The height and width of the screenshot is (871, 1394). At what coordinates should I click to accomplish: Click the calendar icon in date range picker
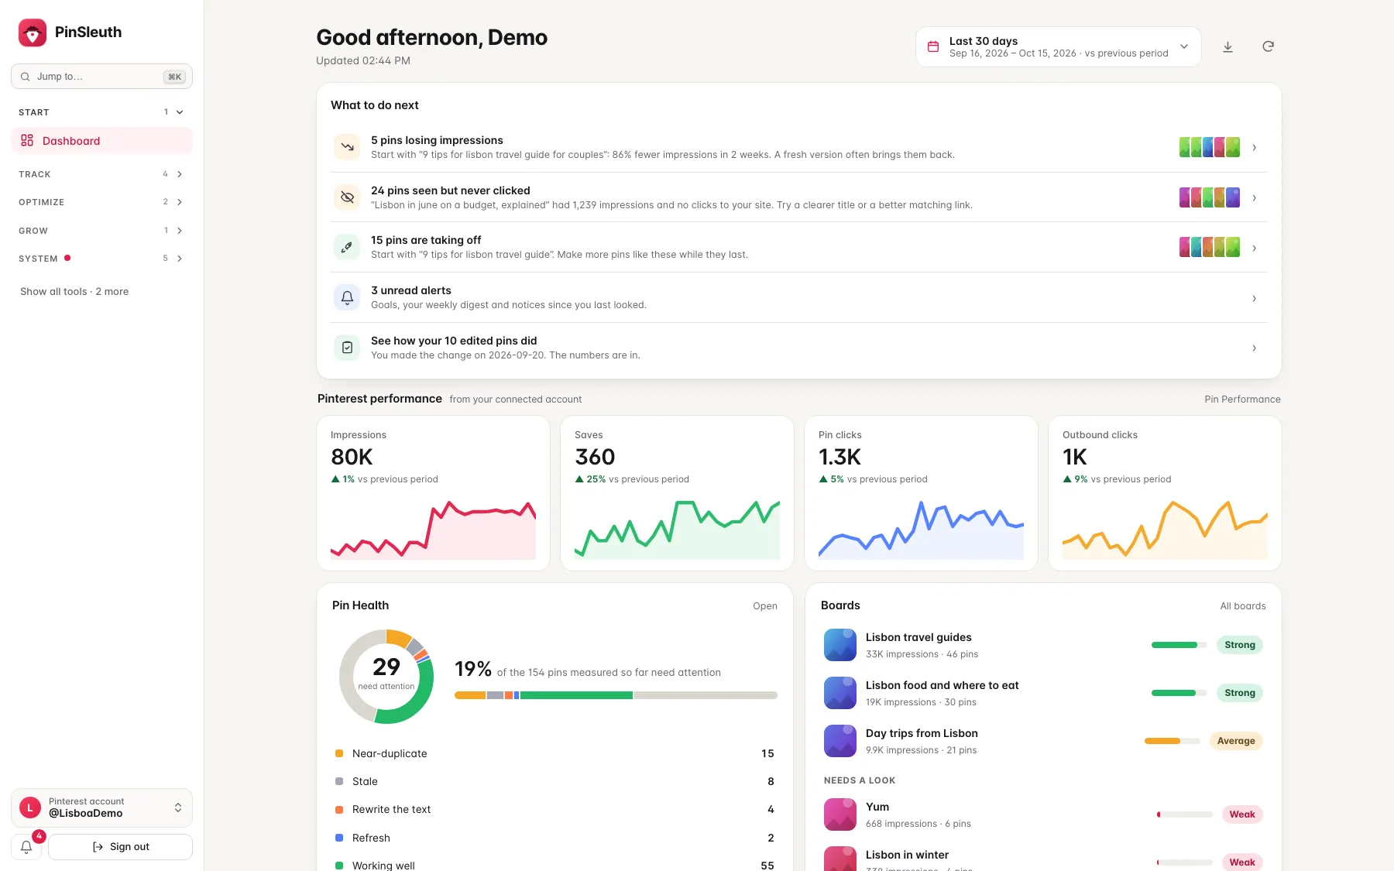(x=933, y=47)
